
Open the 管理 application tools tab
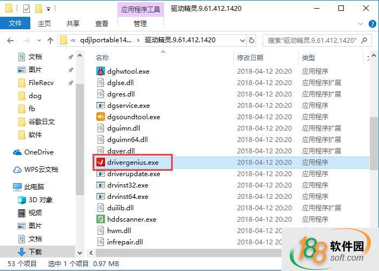tap(140, 23)
